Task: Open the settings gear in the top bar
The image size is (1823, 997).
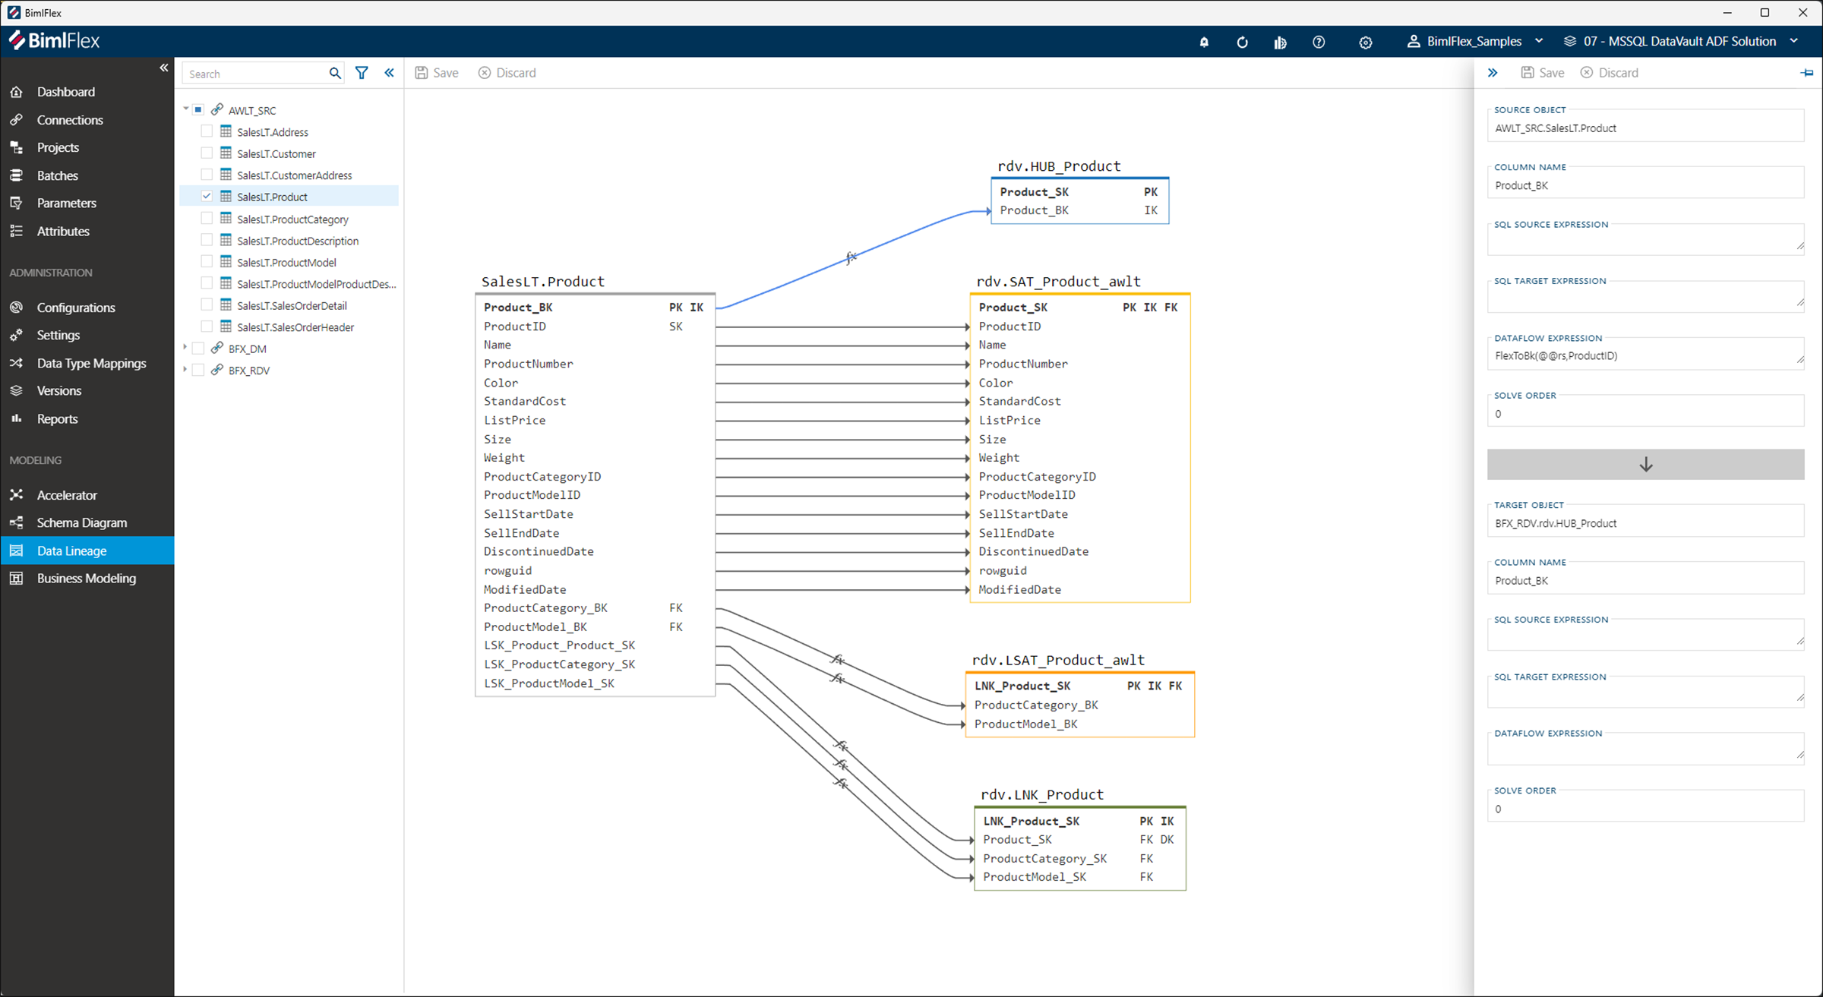Action: pyautogui.click(x=1366, y=42)
